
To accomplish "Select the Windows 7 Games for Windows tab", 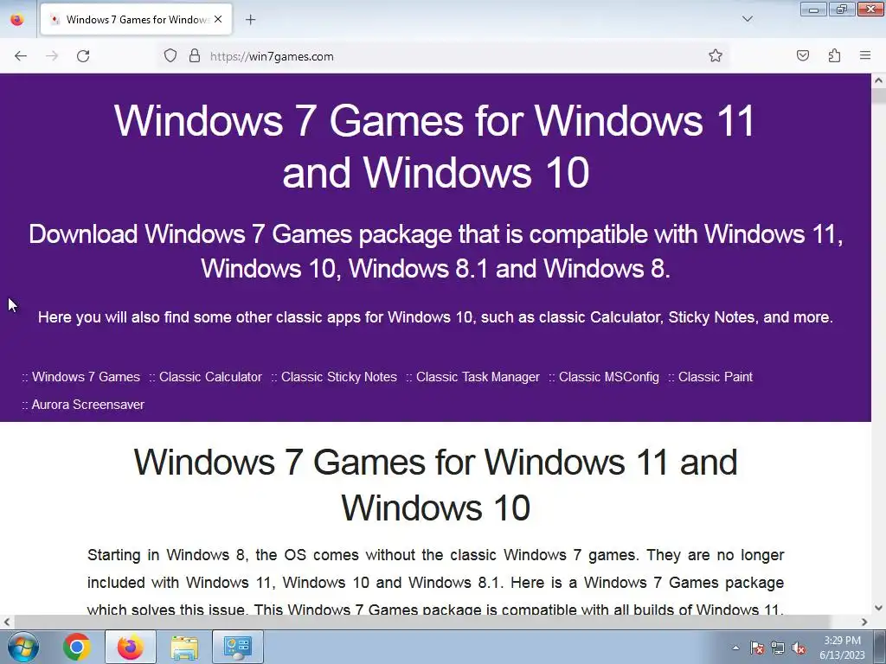I will pyautogui.click(x=136, y=19).
